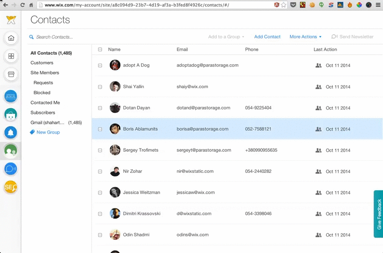Click the Pocket extension icon
Image resolution: width=383 pixels, height=253 pixels.
tap(293, 5)
